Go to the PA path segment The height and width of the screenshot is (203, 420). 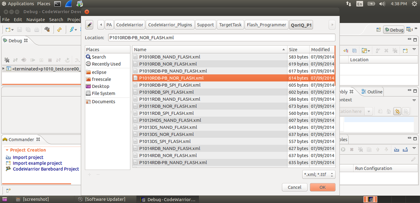(109, 25)
